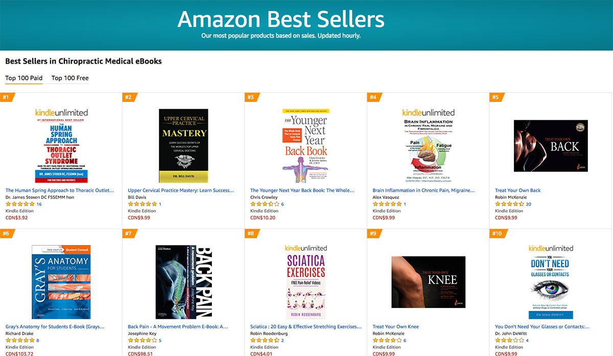
Task: Open the Treat Your Own Back title link
Action: tap(517, 190)
